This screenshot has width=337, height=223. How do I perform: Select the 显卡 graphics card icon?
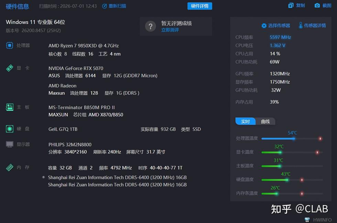(x=10, y=68)
